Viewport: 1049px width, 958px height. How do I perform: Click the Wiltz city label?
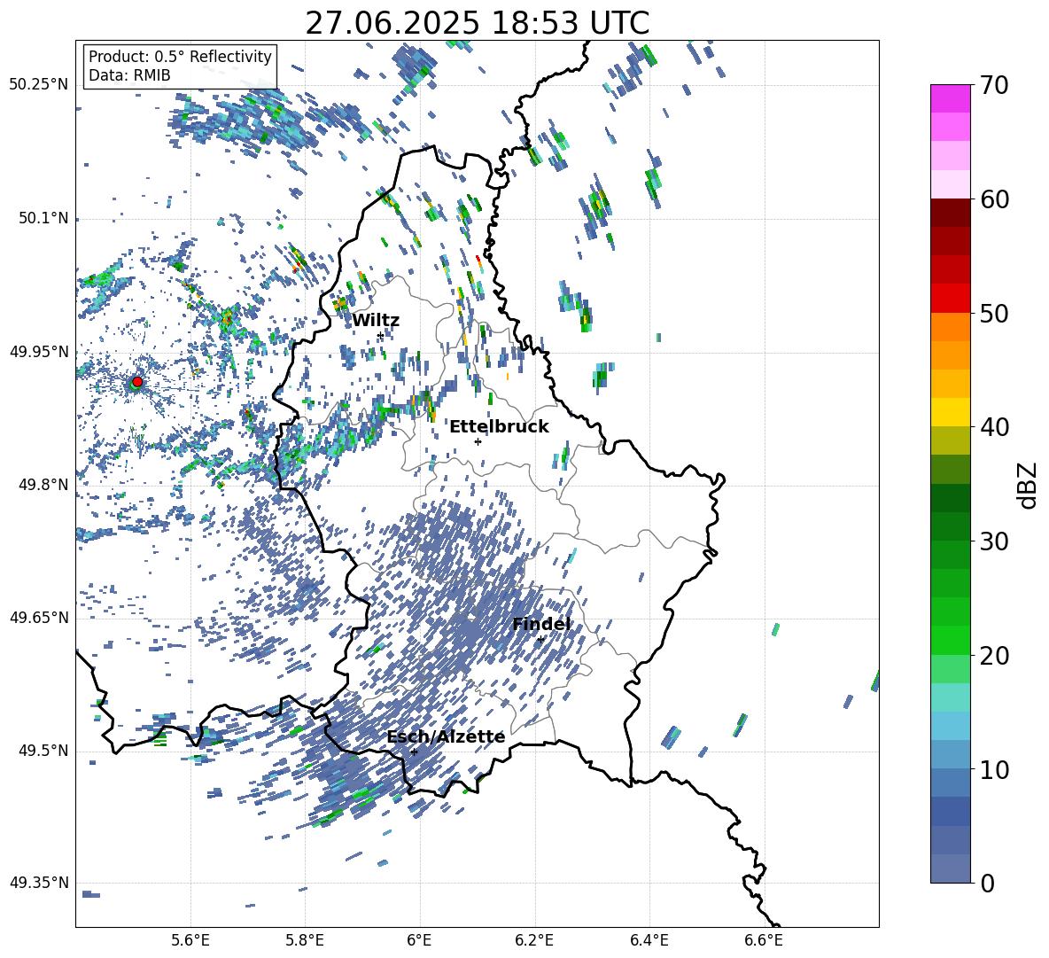tap(376, 321)
